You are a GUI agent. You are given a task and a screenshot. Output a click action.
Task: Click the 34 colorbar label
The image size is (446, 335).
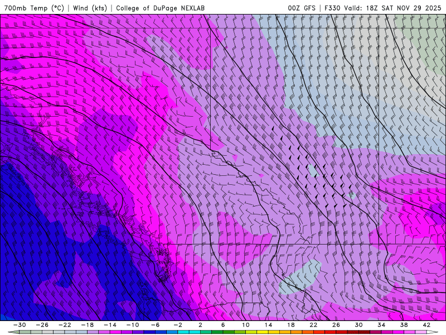point(381,325)
